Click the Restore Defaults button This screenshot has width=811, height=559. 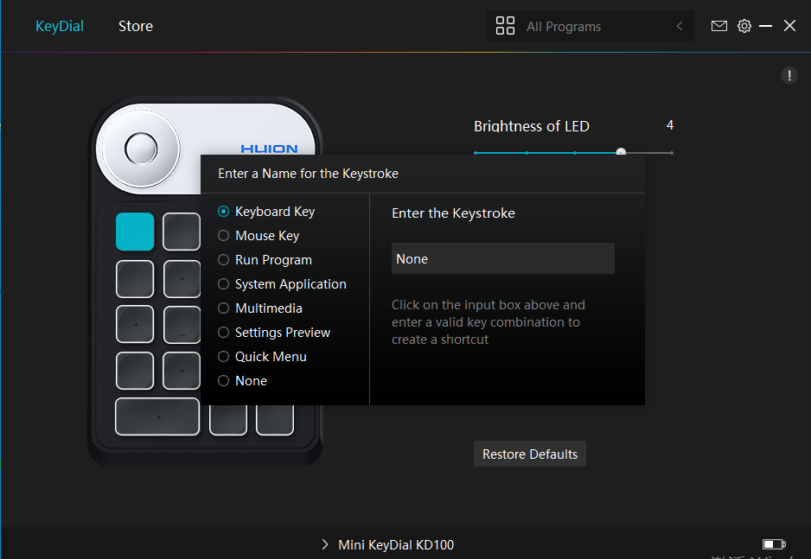[x=530, y=454]
